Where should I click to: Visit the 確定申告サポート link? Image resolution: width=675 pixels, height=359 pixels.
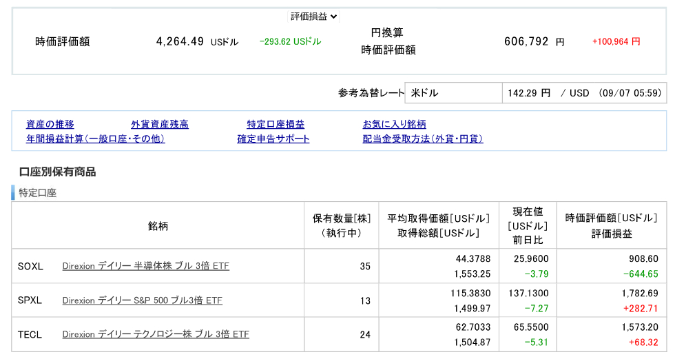click(273, 139)
